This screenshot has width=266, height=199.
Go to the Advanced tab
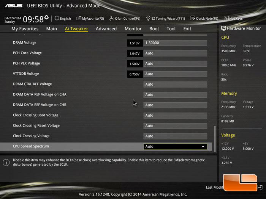click(x=106, y=29)
